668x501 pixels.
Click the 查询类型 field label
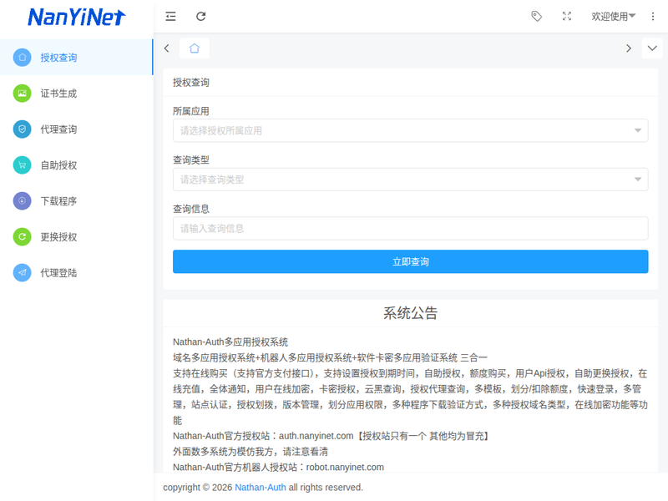point(191,160)
